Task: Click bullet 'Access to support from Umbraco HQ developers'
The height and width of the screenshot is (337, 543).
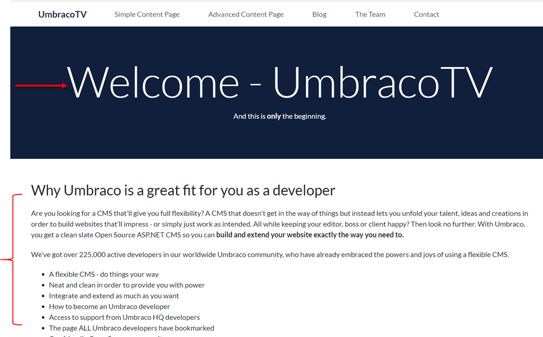Action: click(125, 317)
